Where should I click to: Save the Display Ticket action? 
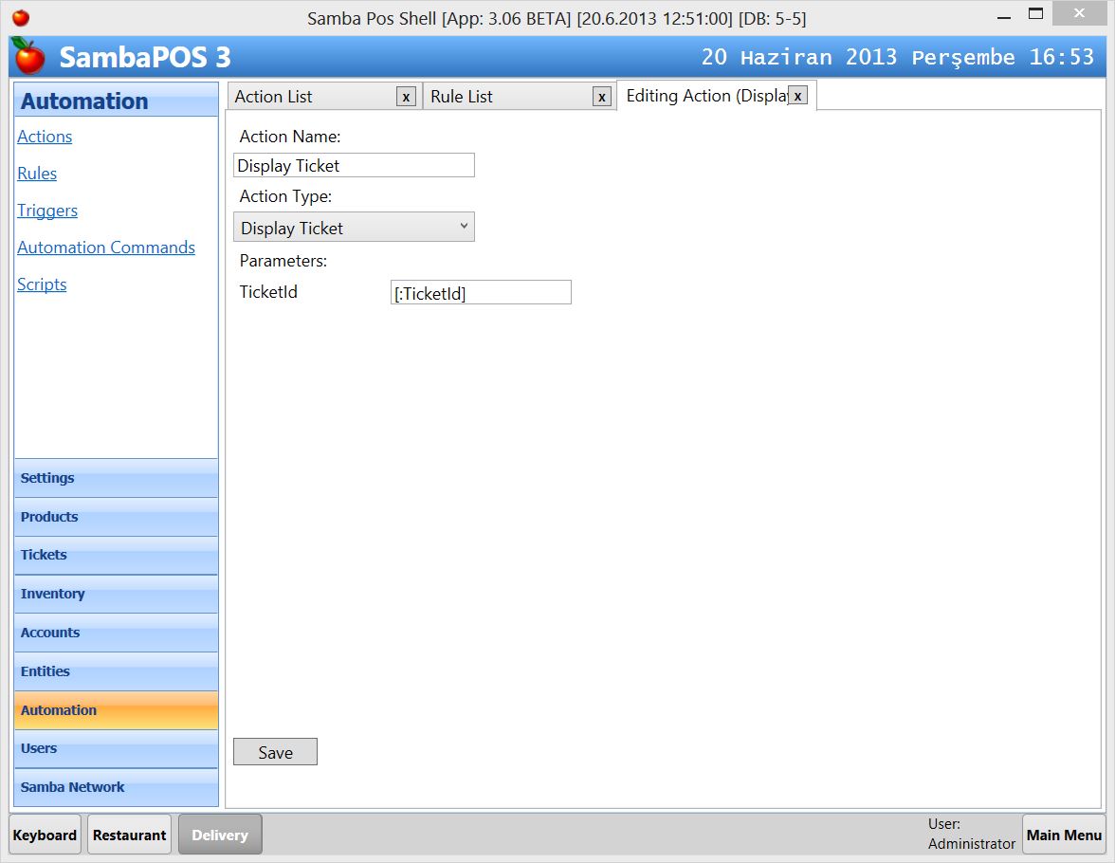click(275, 751)
